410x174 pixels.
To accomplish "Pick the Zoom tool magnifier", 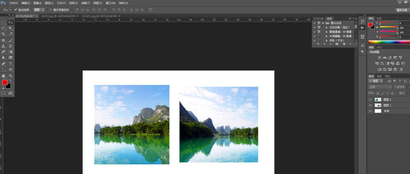I will coord(11,76).
